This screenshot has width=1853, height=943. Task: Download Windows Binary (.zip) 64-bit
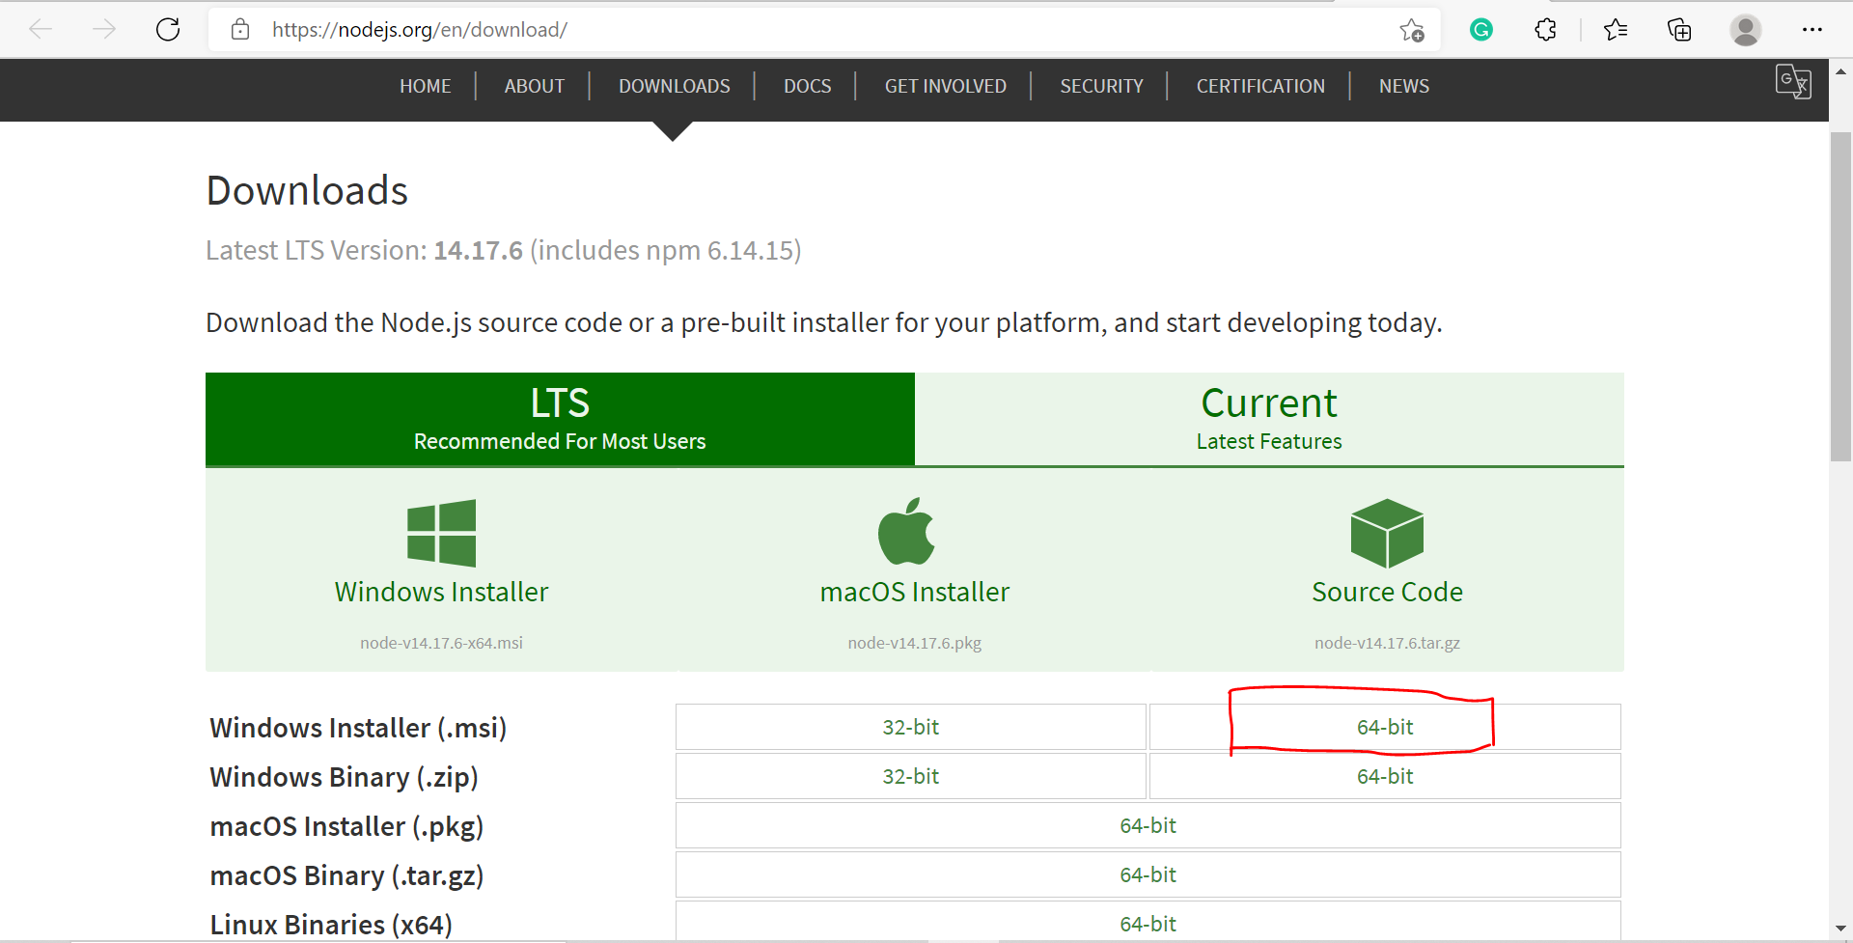point(1385,776)
